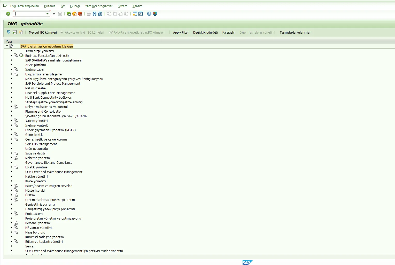Screen dimensions: 395x265
Task: Select Ticari proje yönetimi tree row
Action: point(40,51)
